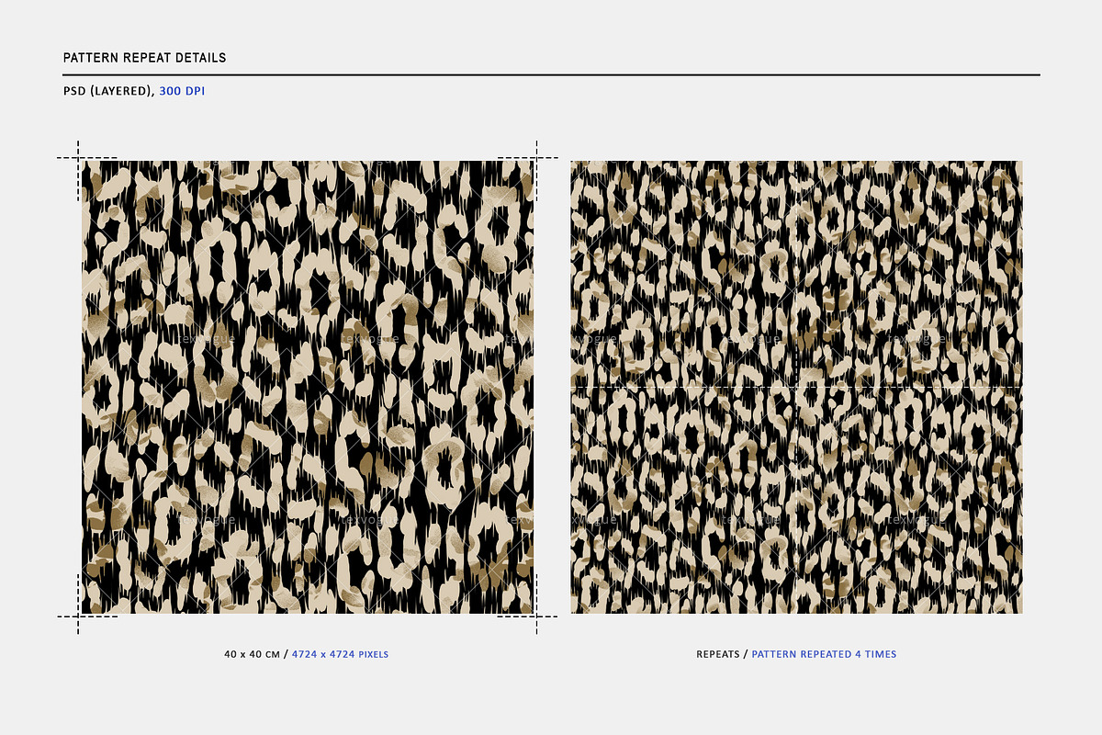Viewport: 1102px width, 735px height.
Task: Click the '40 x 40 cm /' caption
Action: (256, 654)
